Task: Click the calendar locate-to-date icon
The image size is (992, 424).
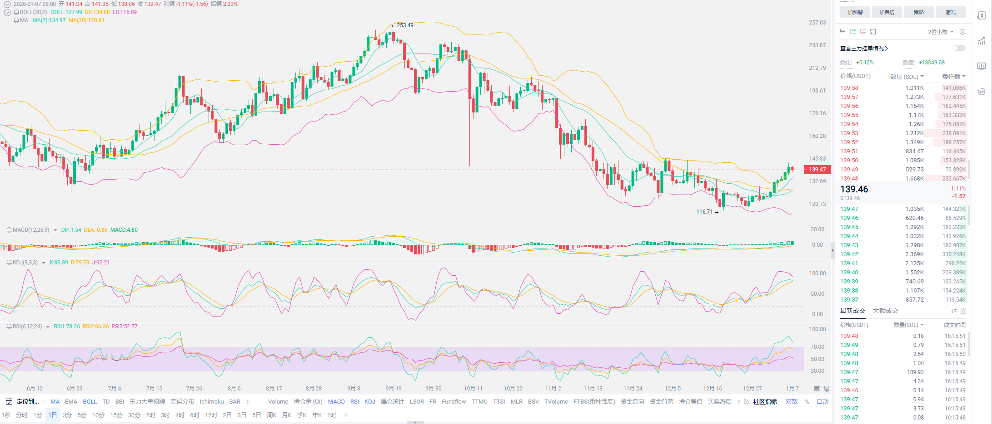Action: 9,401
